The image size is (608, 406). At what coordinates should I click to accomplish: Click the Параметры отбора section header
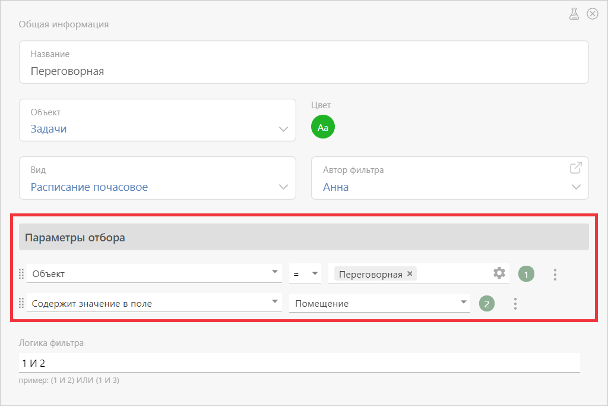pyautogui.click(x=303, y=237)
